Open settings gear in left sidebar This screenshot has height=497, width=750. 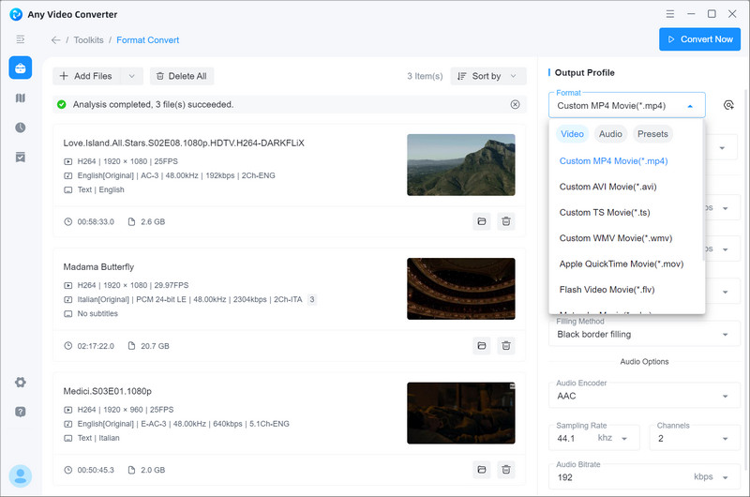(x=20, y=383)
